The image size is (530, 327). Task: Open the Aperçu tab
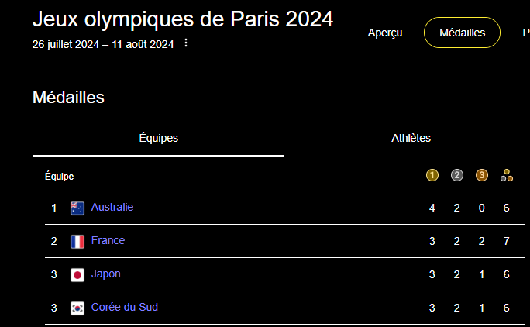385,33
